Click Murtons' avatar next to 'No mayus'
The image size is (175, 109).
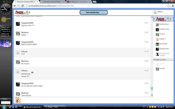(x=18, y=62)
